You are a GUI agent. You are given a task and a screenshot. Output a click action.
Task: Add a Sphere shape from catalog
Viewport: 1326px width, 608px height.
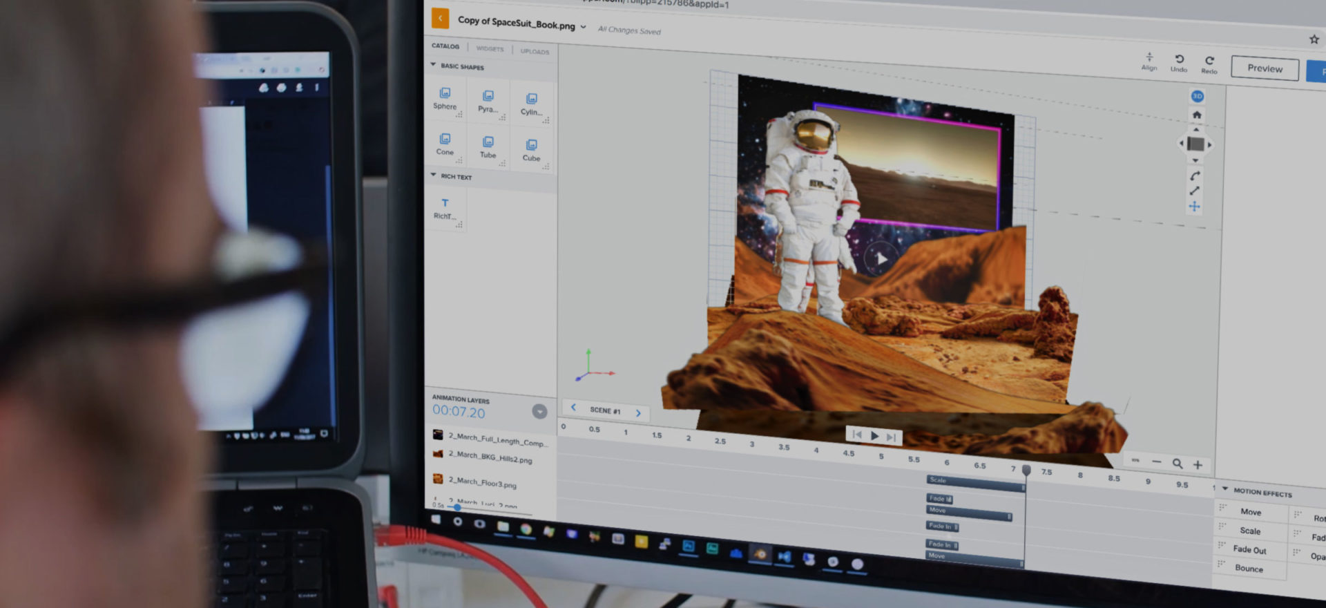[x=445, y=99]
